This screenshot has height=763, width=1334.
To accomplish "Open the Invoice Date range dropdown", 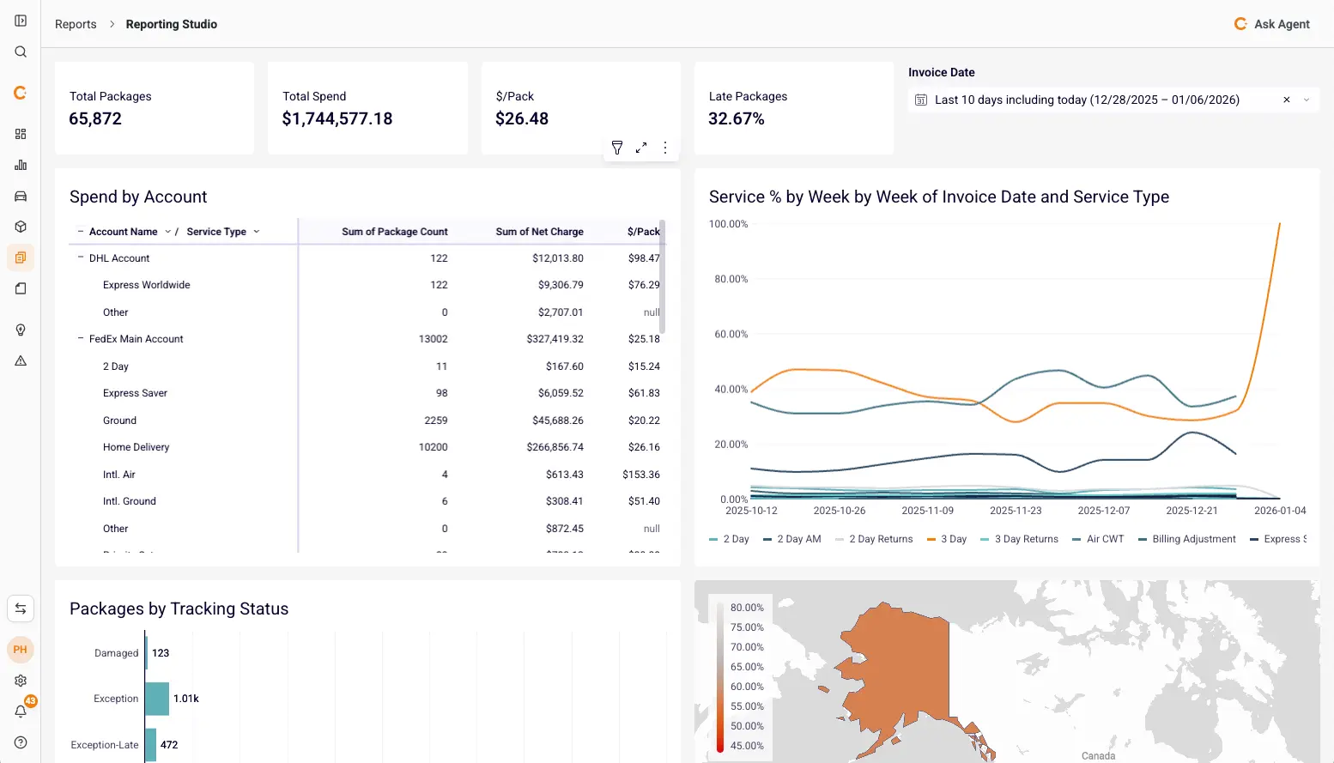I will [1307, 100].
